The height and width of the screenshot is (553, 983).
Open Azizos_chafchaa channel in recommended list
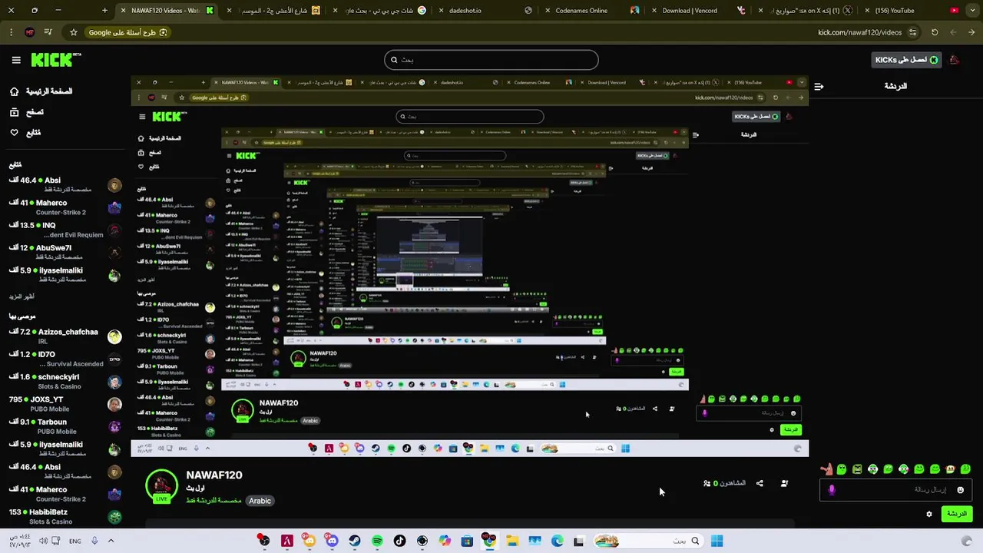[x=65, y=336]
